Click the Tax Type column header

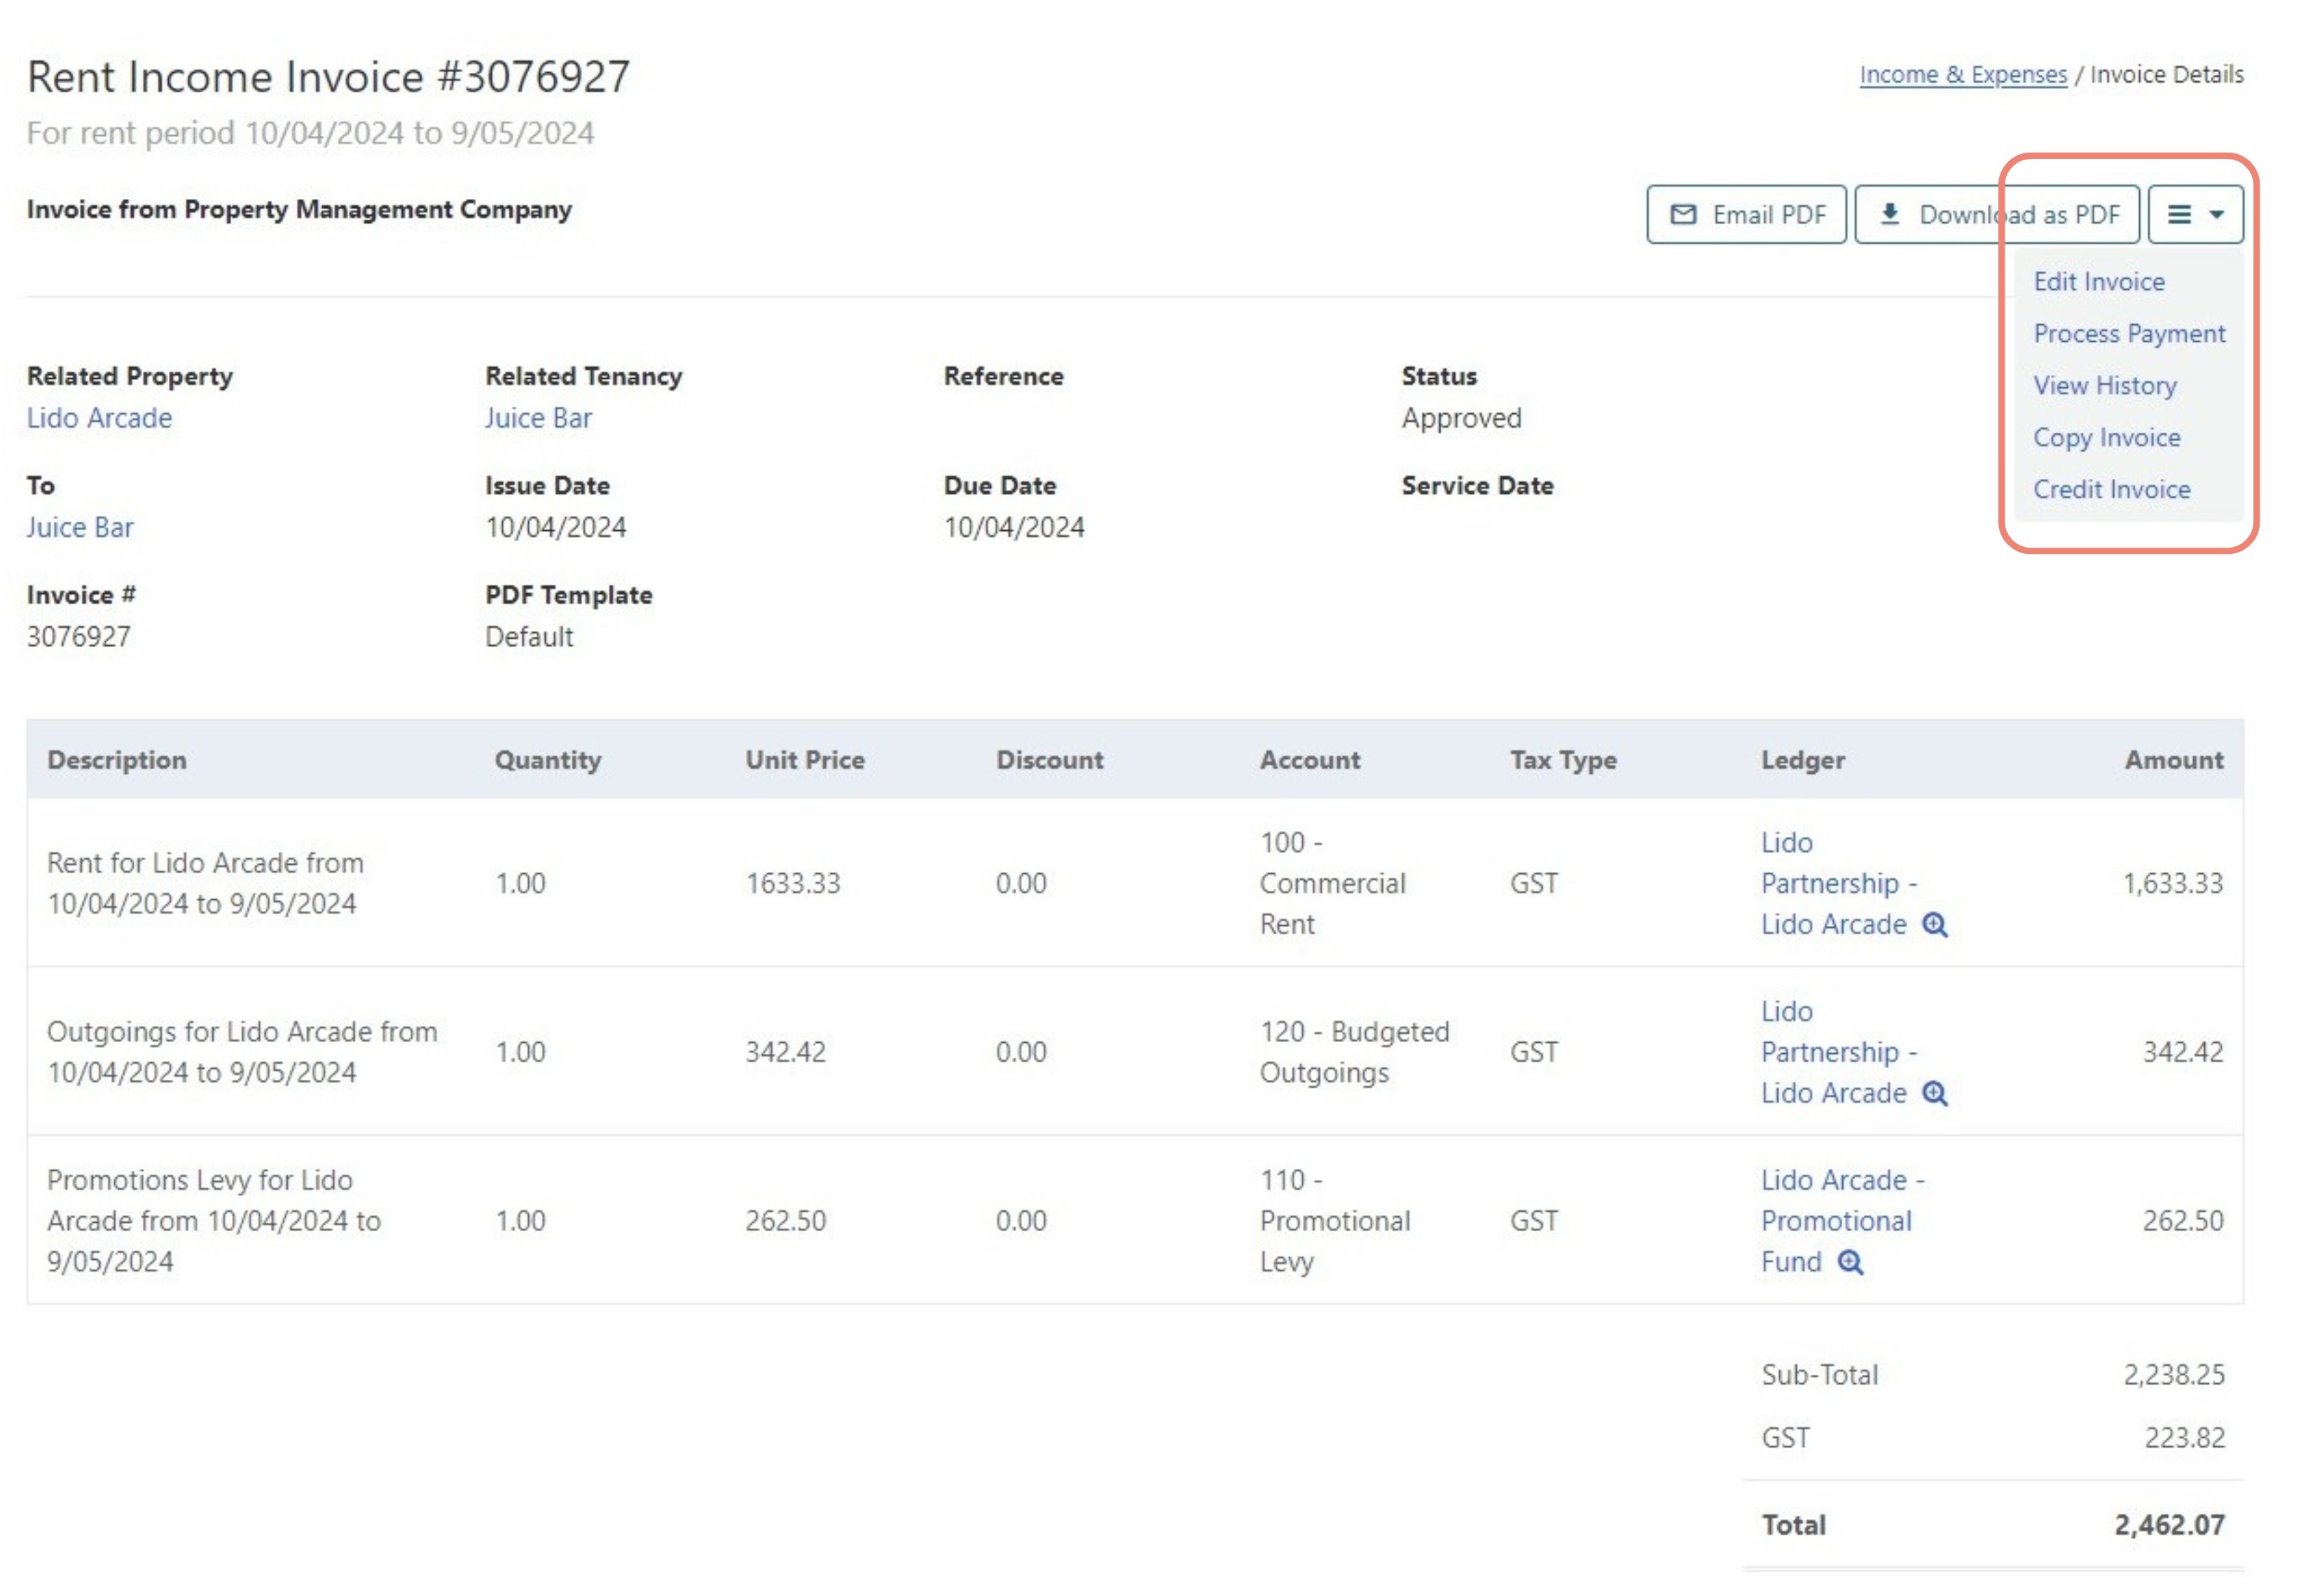pos(1563,760)
